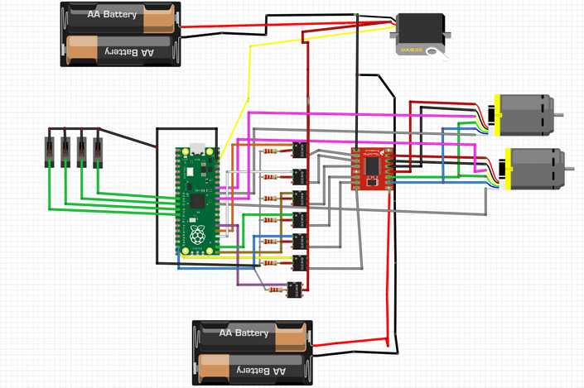Viewport: 584px width, 388px height.
Task: Select the diagonal black wire from the switches
Action: (128, 137)
